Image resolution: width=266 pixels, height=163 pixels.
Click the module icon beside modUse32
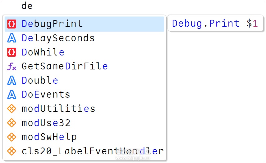click(x=11, y=123)
